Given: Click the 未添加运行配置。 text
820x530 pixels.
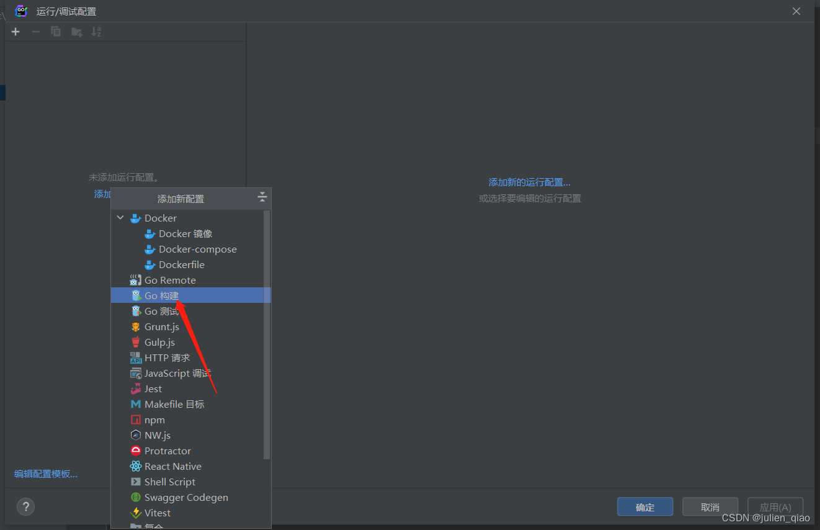Looking at the screenshot, I should pyautogui.click(x=125, y=177).
